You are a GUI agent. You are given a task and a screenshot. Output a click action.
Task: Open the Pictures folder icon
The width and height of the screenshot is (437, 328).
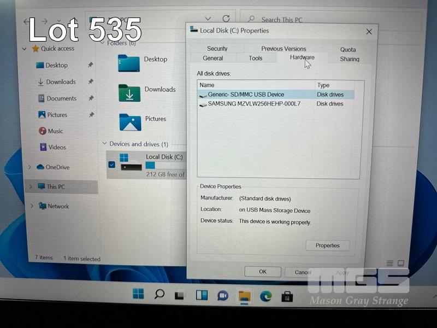click(x=130, y=121)
